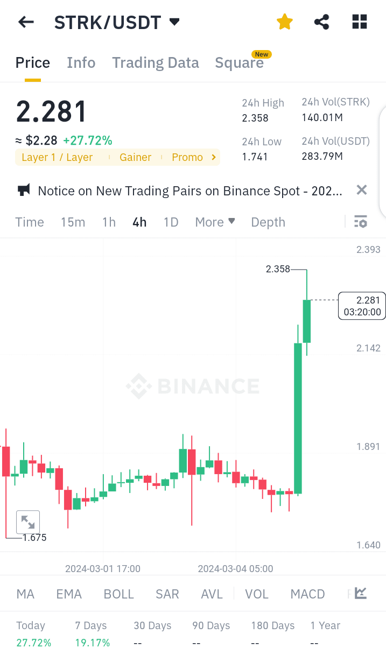Click the back arrow to exit the pair
This screenshot has height=655, width=386.
tap(25, 22)
